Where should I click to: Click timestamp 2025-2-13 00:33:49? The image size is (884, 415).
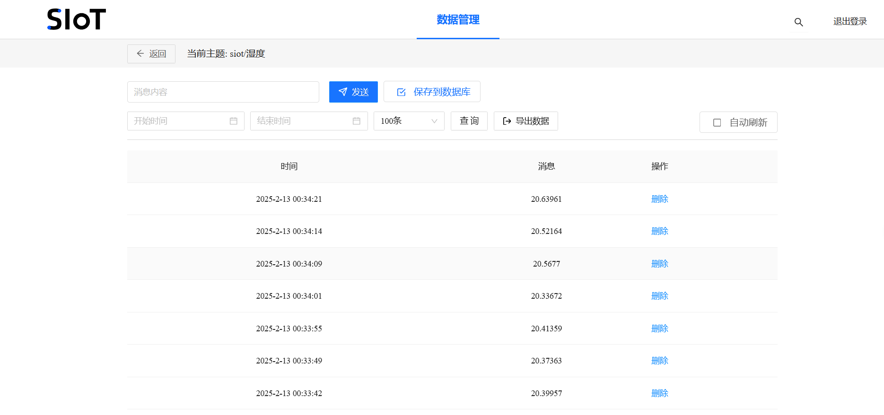(289, 361)
